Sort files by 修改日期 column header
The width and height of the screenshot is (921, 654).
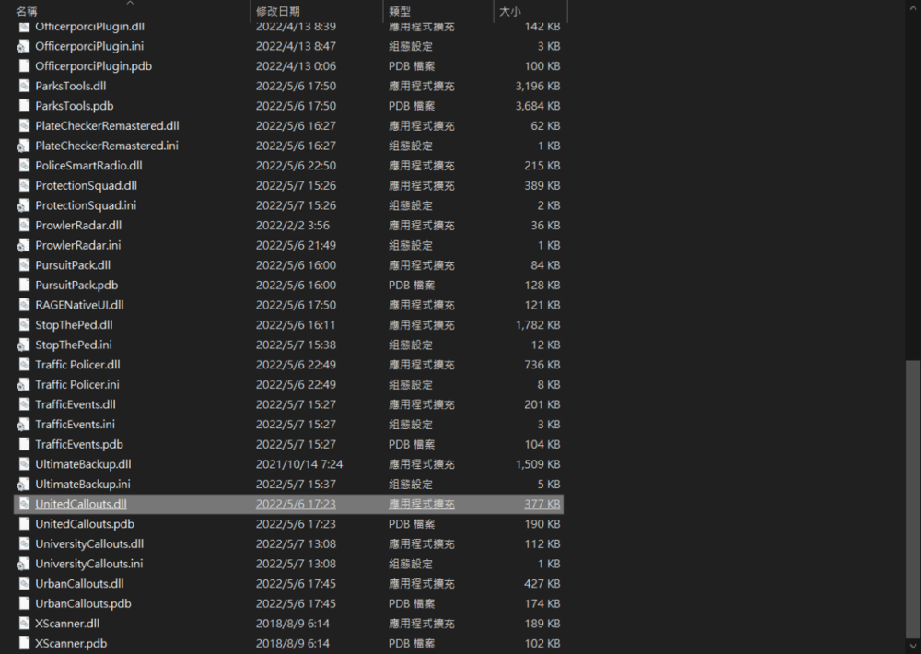[278, 12]
